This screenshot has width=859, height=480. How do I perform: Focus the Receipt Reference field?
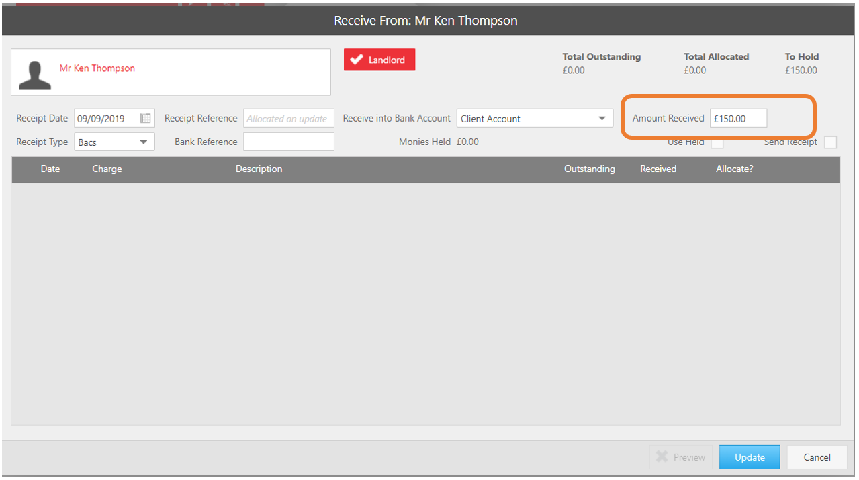(x=289, y=119)
